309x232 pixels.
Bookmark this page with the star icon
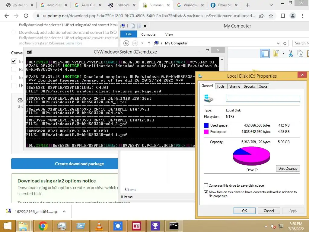click(271, 16)
